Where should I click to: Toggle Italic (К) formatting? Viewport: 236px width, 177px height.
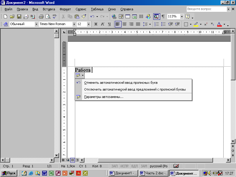click(102, 24)
